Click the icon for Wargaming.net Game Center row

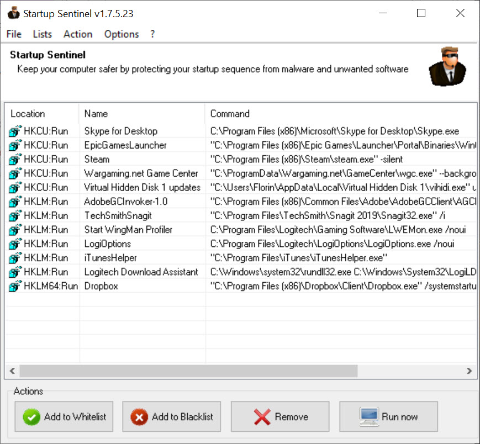15,173
